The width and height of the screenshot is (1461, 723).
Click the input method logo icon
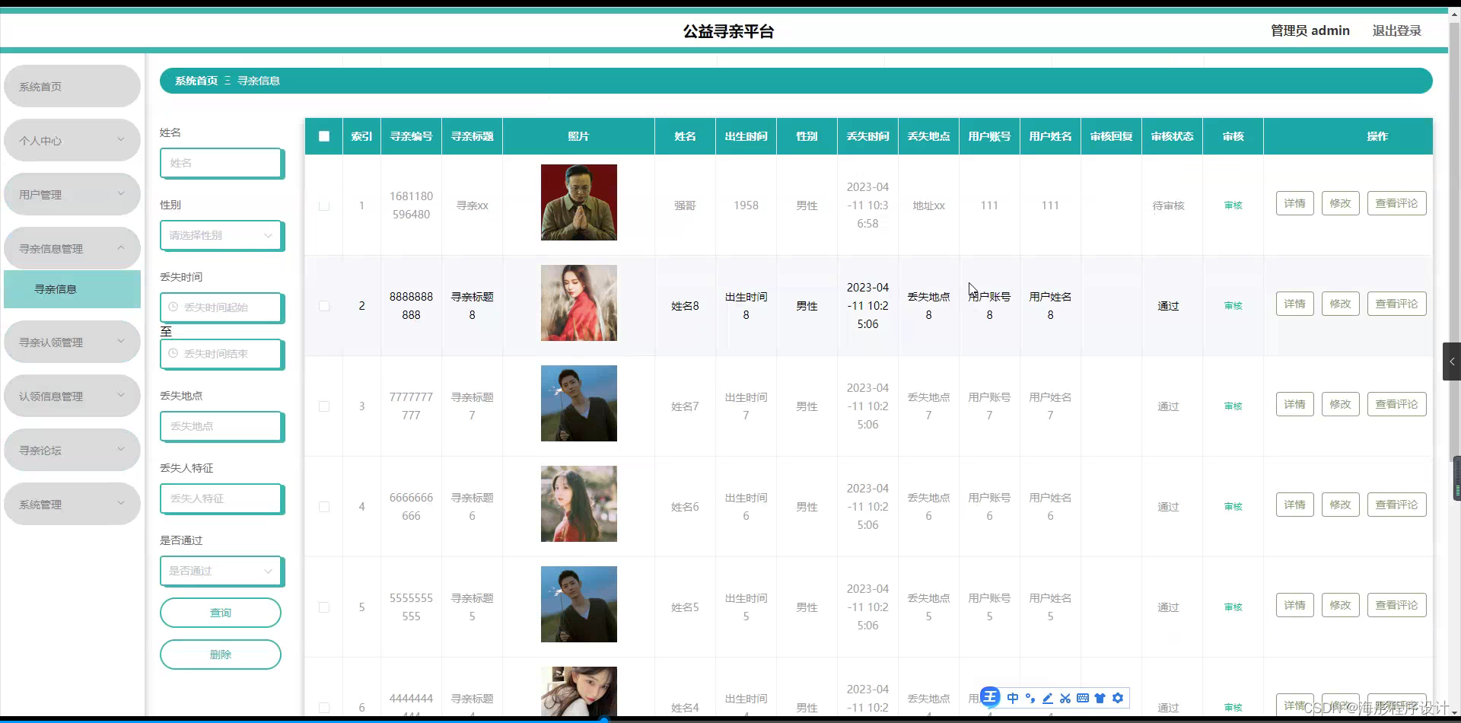click(990, 697)
